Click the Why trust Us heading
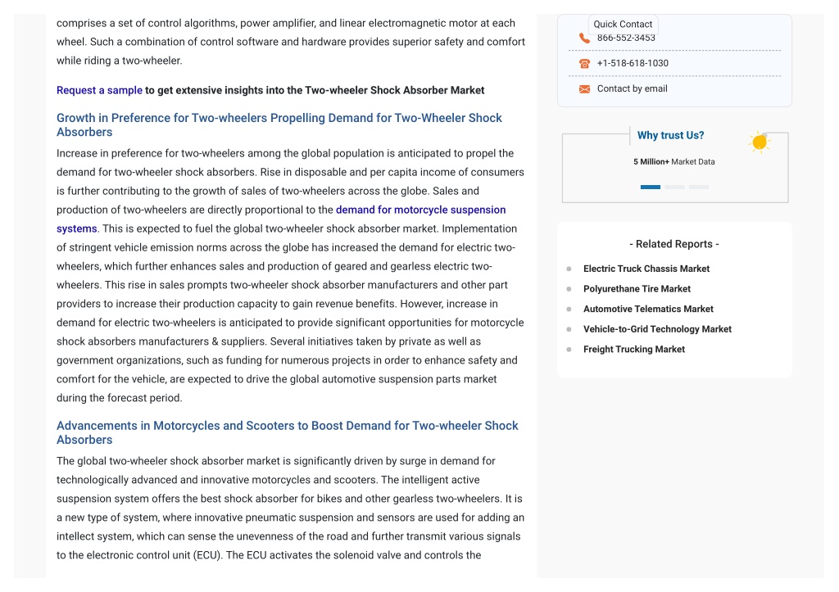Screen dimensions: 839x592 (670, 135)
